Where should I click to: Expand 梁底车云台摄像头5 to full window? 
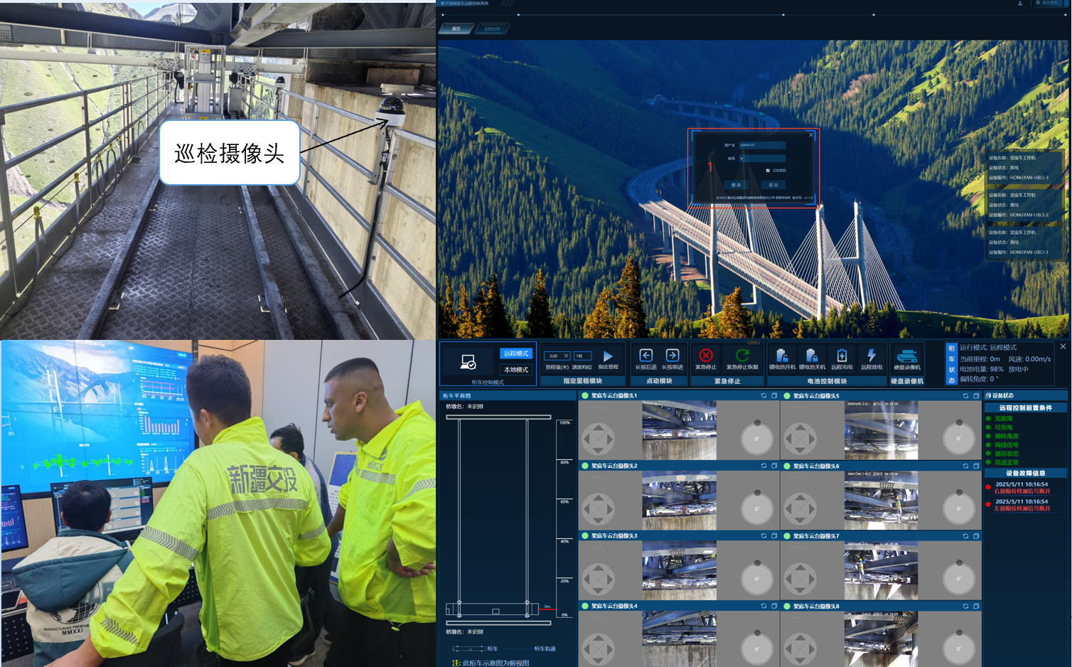point(976,396)
